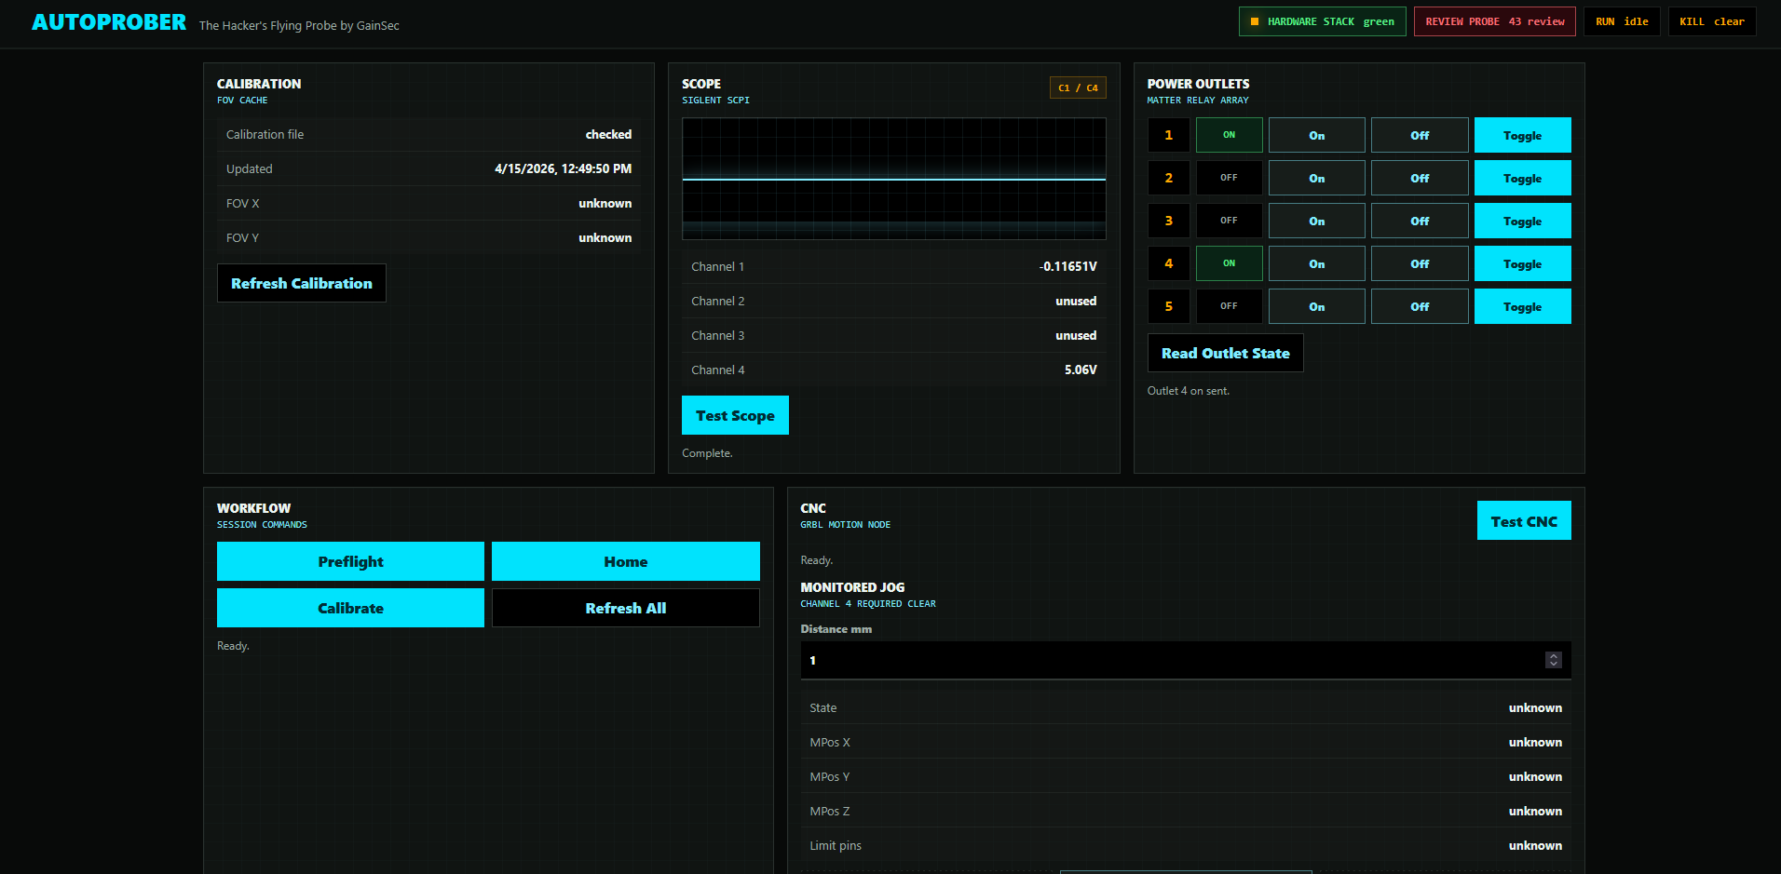1781x874 pixels.
Task: Increment Distance mm using the stepper arrows
Action: point(1553,656)
